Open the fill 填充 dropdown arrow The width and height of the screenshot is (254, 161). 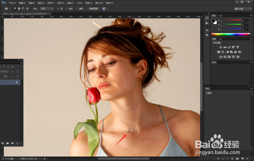(17, 77)
